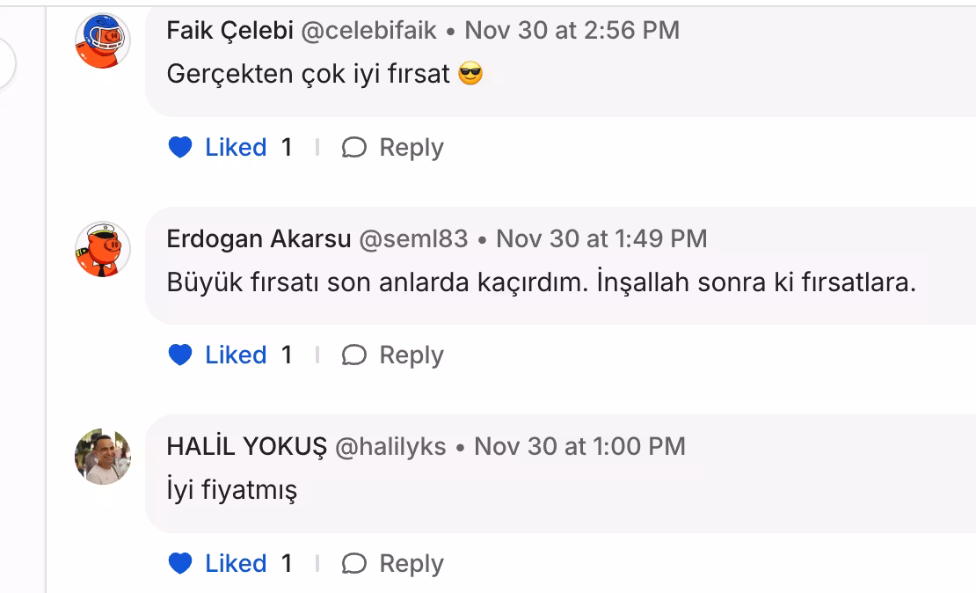976x593 pixels.
Task: Select the HALİL YOKUŞ name link
Action: 247,446
